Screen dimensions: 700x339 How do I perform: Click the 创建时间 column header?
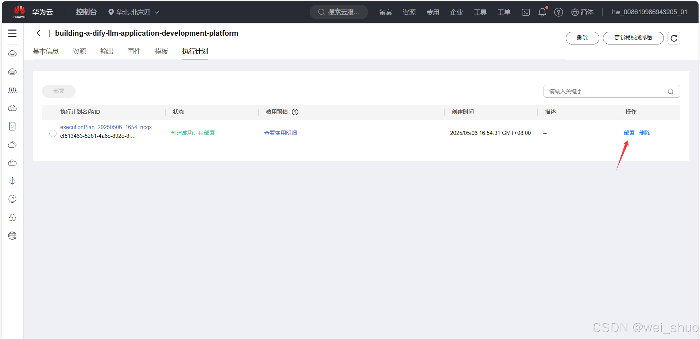(x=463, y=112)
